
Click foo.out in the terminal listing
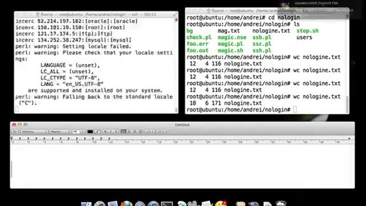197,50
